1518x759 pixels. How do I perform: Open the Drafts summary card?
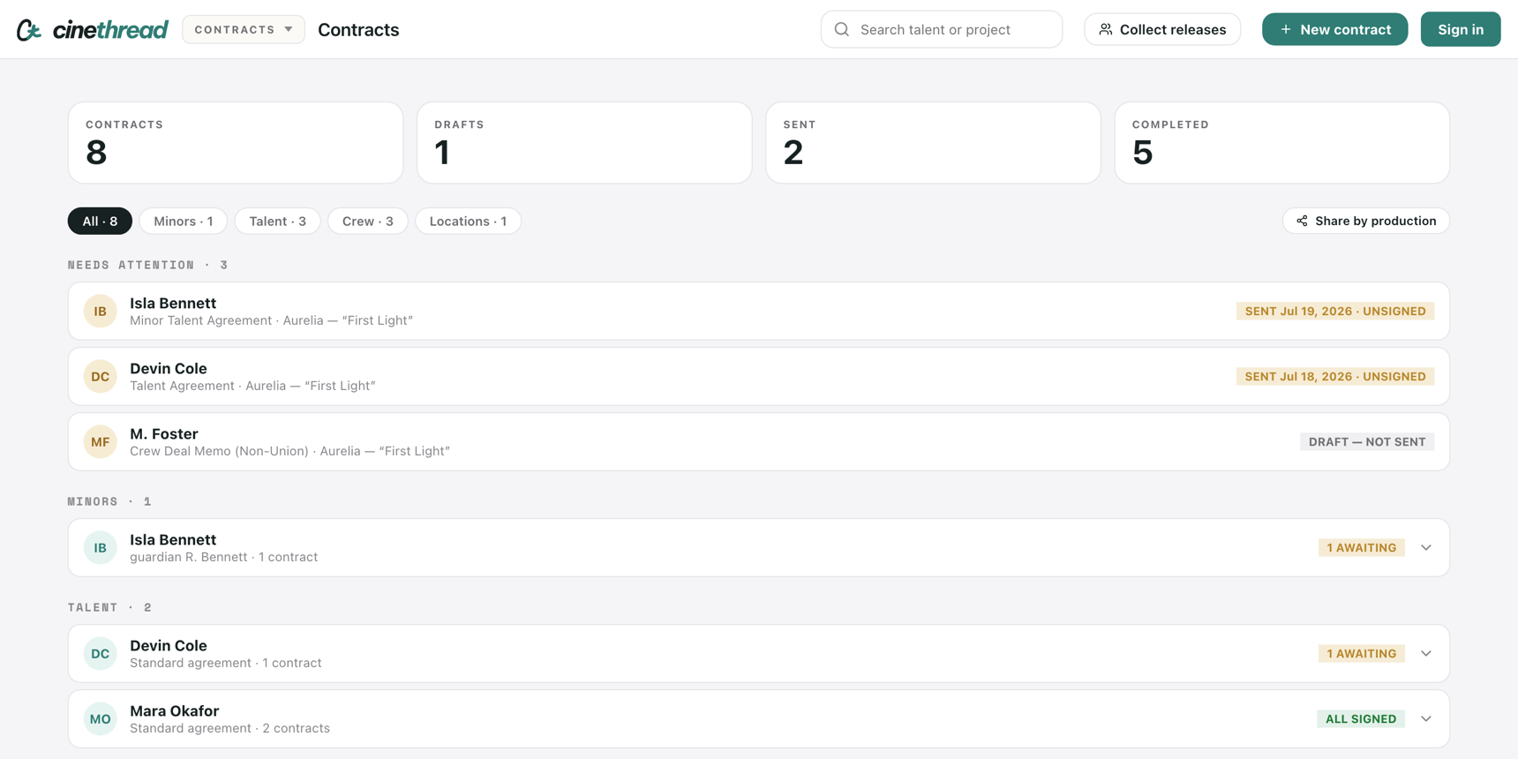coord(584,143)
